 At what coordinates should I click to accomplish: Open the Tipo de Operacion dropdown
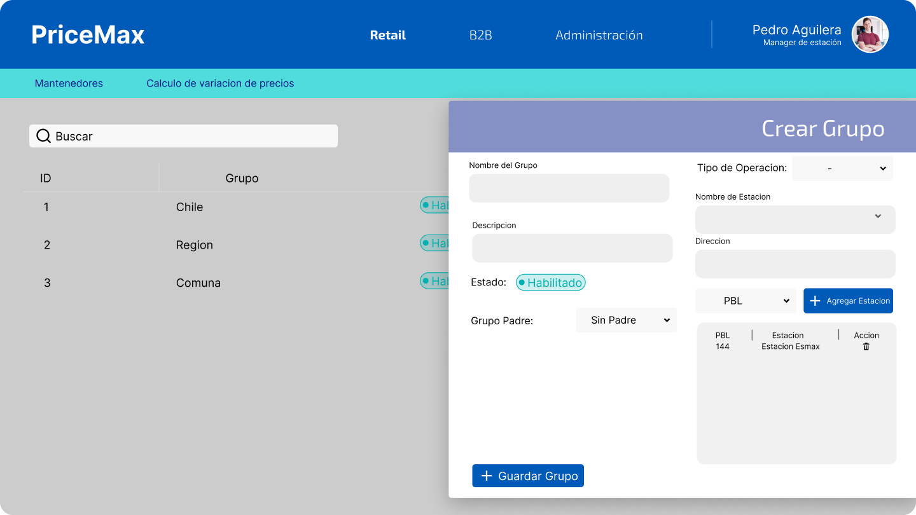pyautogui.click(x=843, y=168)
